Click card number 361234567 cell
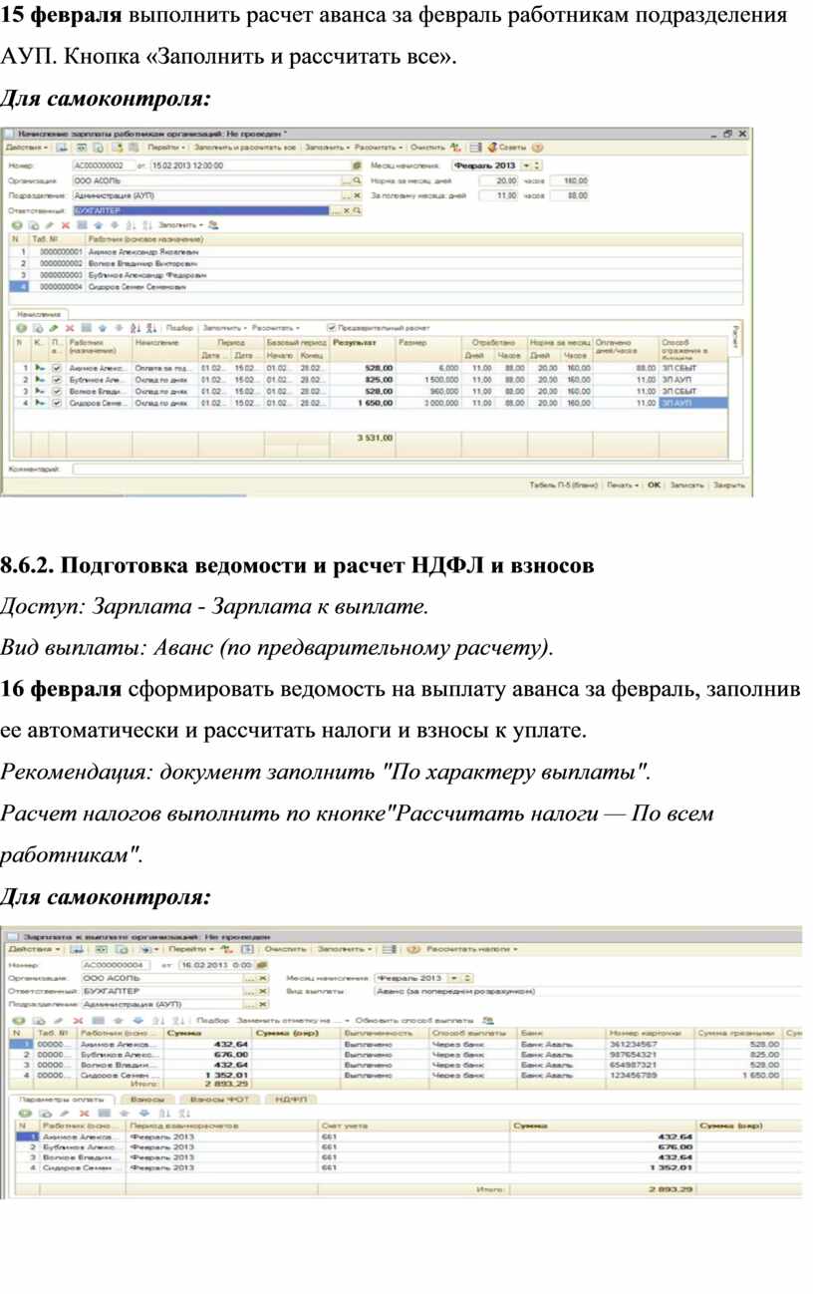This screenshot has height=1294, width=813. point(651,1044)
